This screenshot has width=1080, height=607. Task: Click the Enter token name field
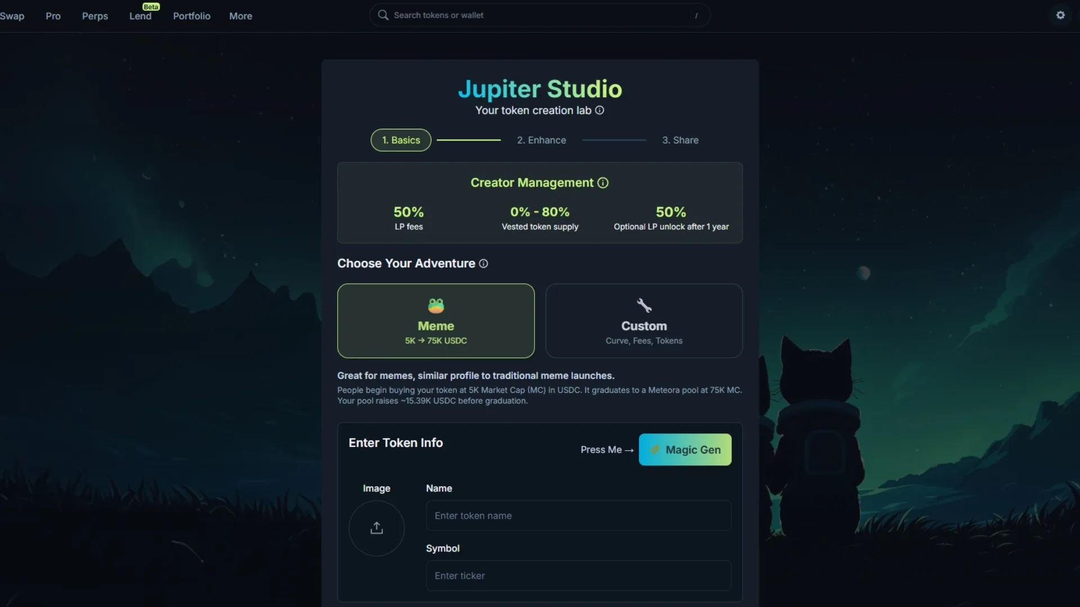579,515
